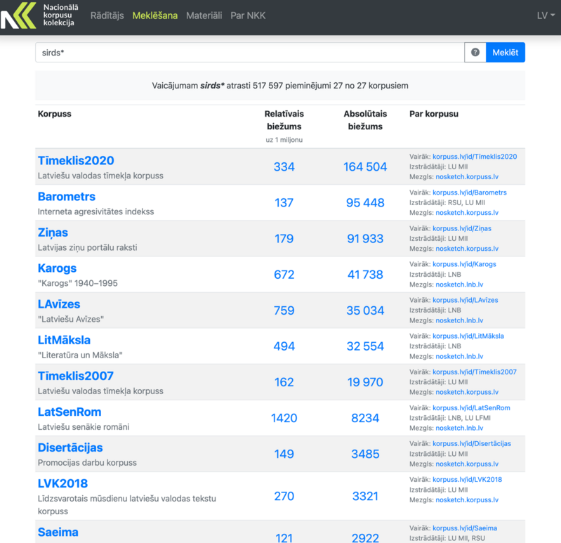Open the LVK2018 corpus link

[62, 483]
